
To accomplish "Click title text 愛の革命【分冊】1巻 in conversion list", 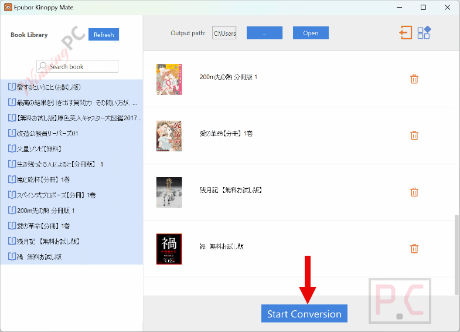I will 226,134.
